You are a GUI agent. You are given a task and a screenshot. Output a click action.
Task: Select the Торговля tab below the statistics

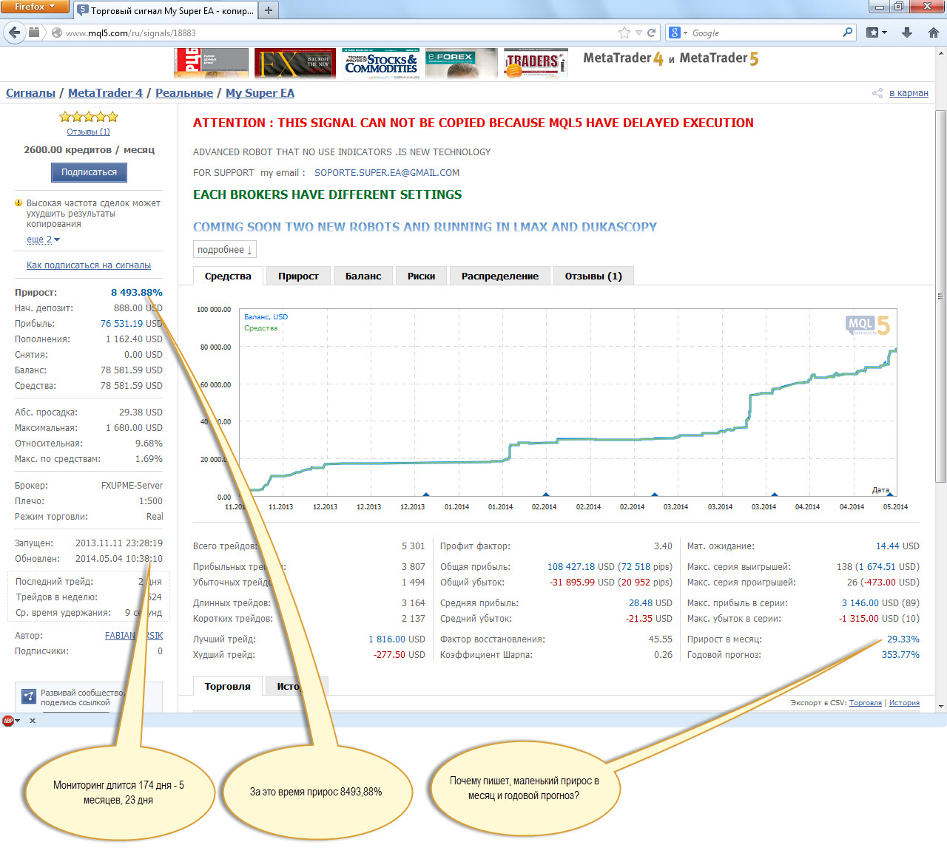point(228,687)
